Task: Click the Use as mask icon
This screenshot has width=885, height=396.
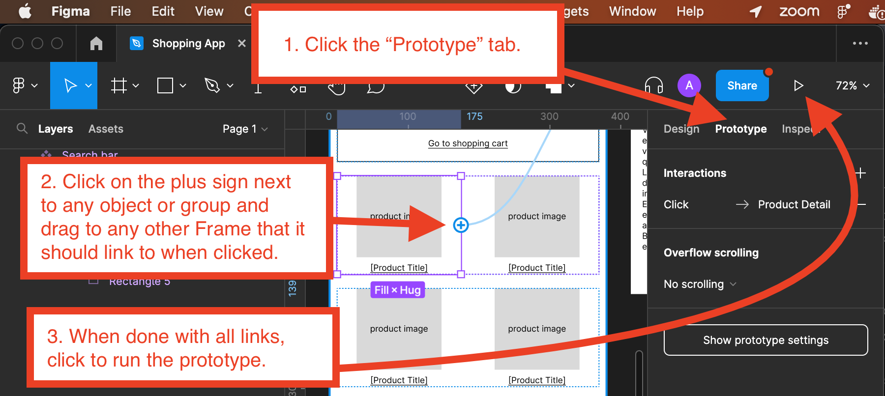Action: pos(513,87)
